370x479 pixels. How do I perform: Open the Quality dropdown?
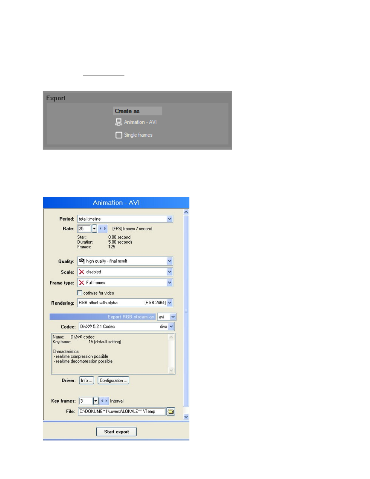[x=125, y=261]
